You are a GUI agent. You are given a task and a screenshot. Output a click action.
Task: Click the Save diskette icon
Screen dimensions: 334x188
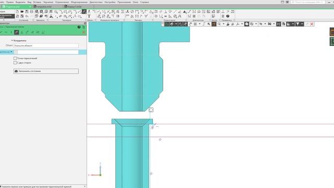pyautogui.click(x=27, y=11)
